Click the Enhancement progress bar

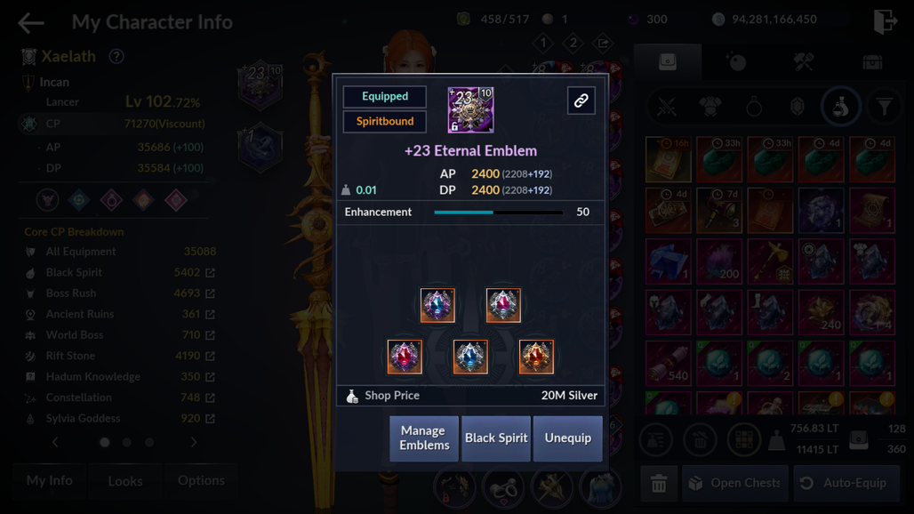[x=499, y=213]
